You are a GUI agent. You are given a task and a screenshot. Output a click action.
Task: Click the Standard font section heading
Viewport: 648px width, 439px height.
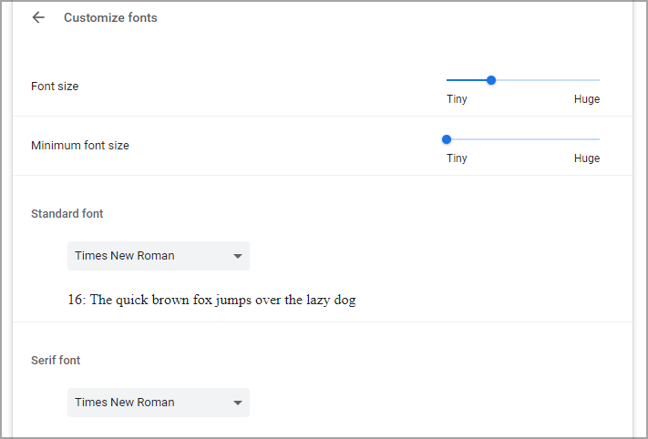coord(67,213)
